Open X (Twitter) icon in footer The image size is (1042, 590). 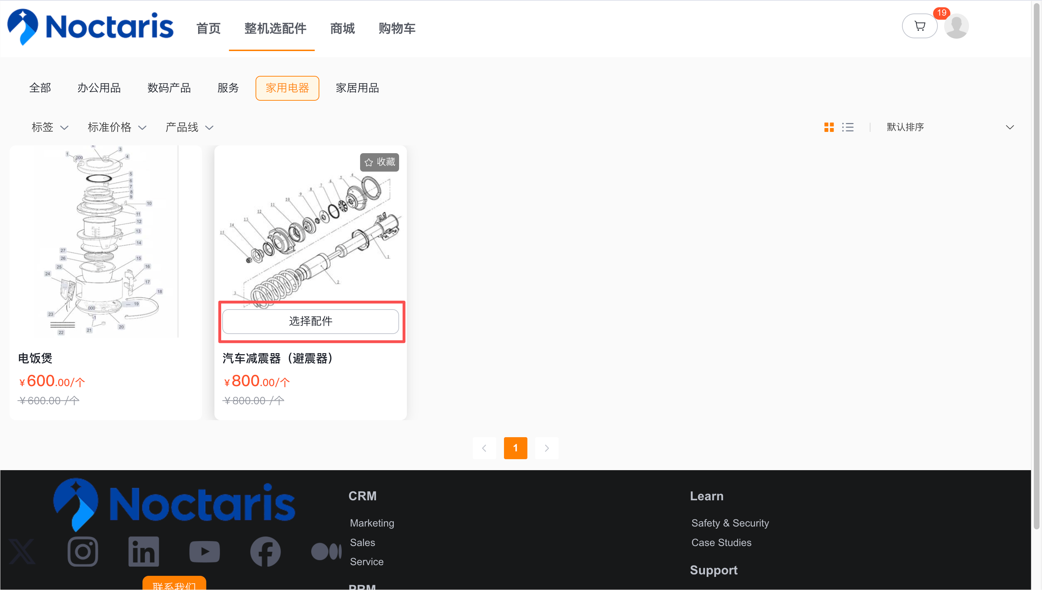tap(22, 551)
